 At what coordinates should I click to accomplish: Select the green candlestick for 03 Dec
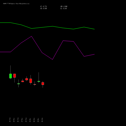pos(39,81)
